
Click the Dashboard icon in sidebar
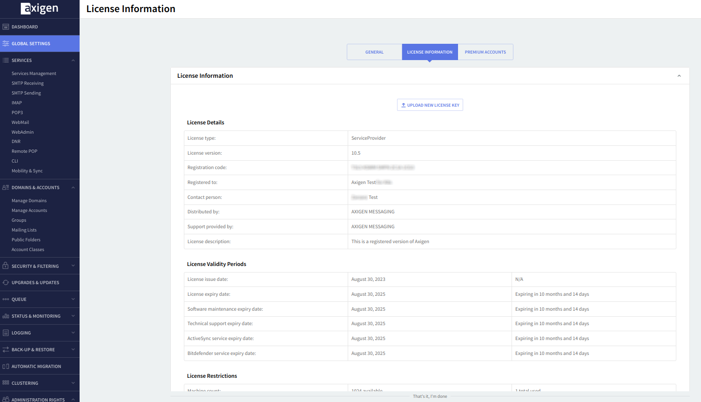pyautogui.click(x=6, y=27)
